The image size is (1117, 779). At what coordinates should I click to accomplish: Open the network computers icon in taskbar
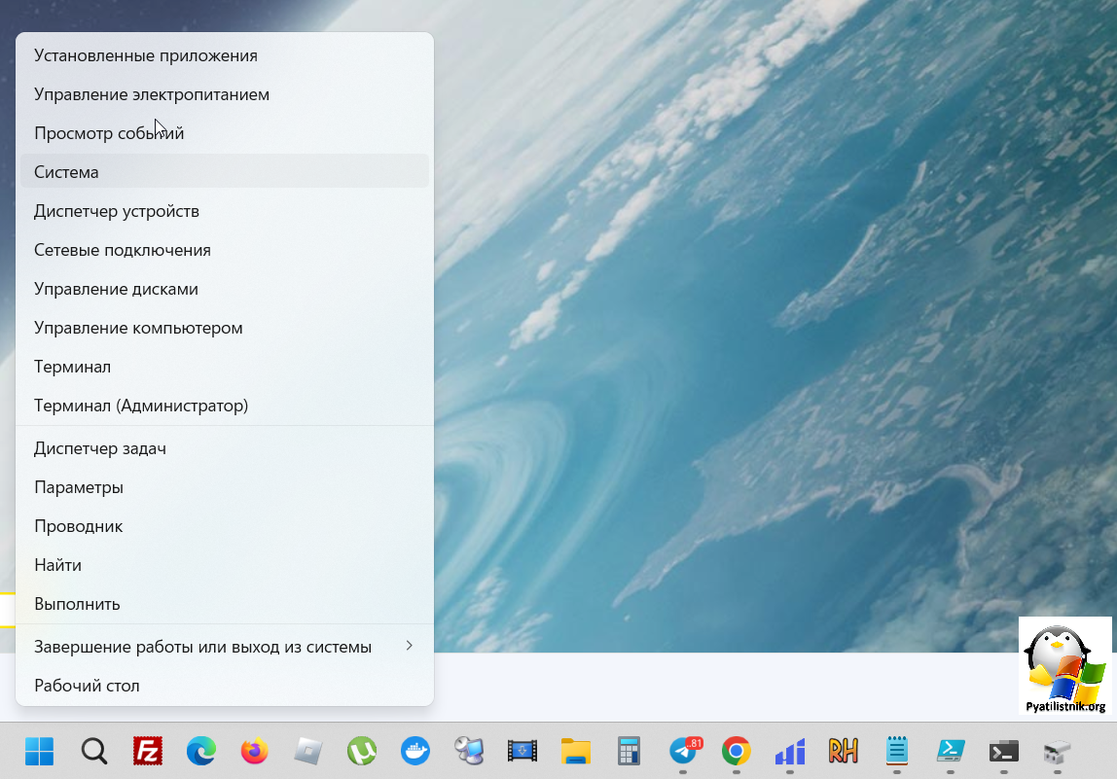point(469,751)
